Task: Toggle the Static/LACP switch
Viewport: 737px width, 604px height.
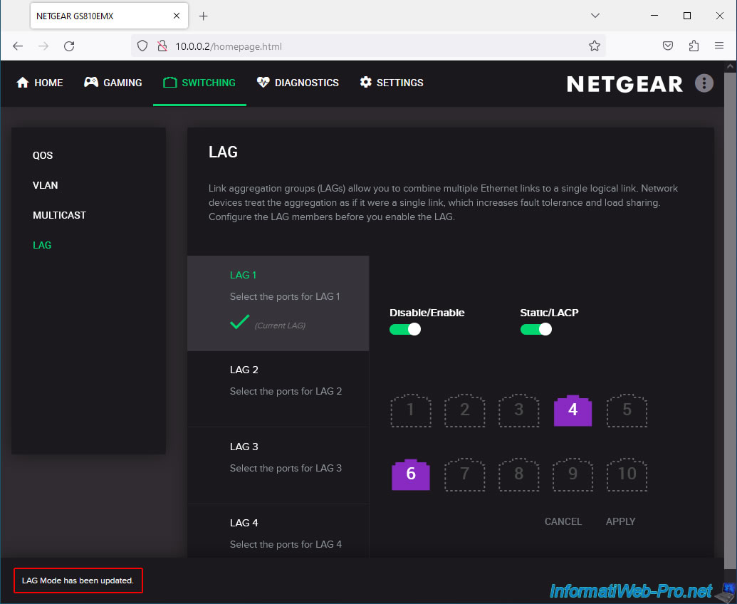Action: 535,329
